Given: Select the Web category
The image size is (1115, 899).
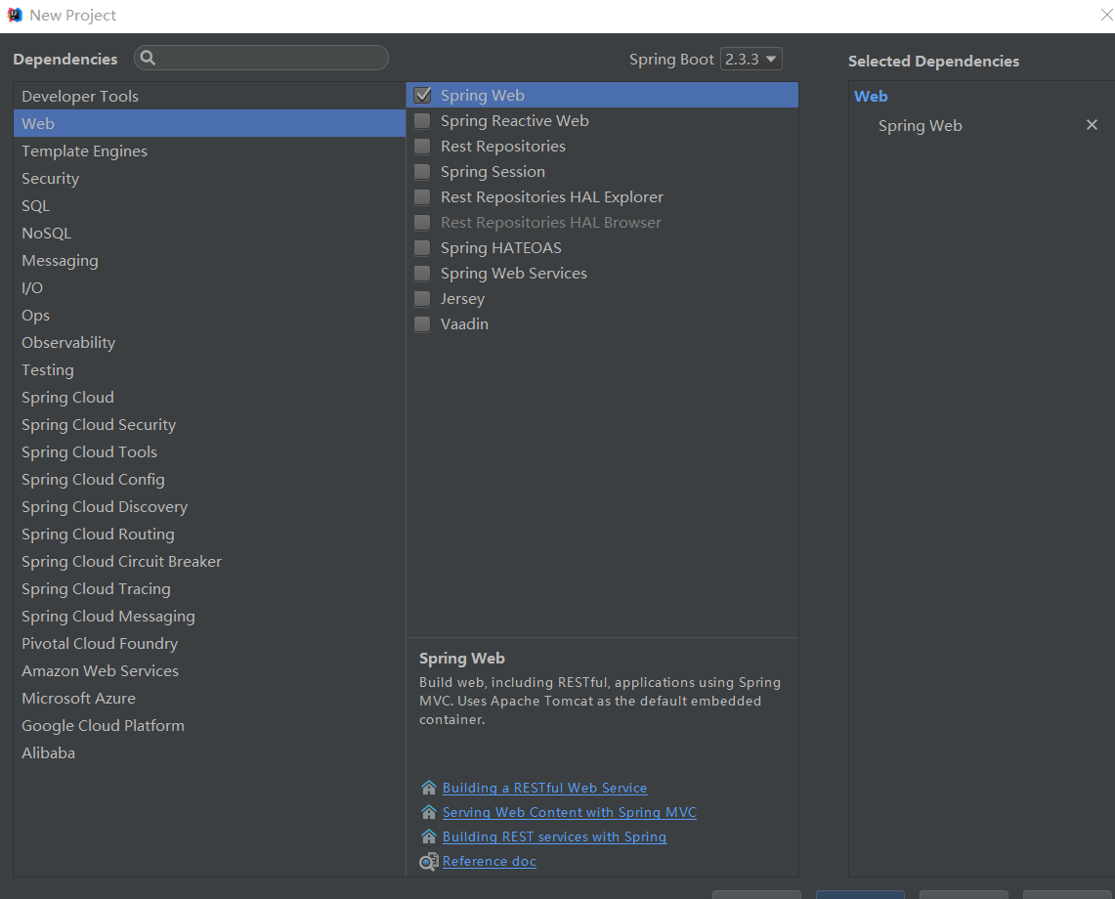Looking at the screenshot, I should (209, 123).
